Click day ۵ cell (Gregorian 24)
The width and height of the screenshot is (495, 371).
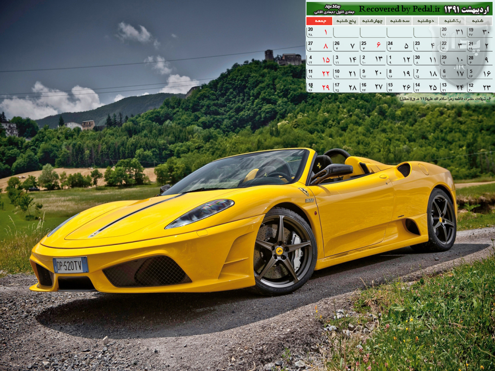[x=399, y=46]
